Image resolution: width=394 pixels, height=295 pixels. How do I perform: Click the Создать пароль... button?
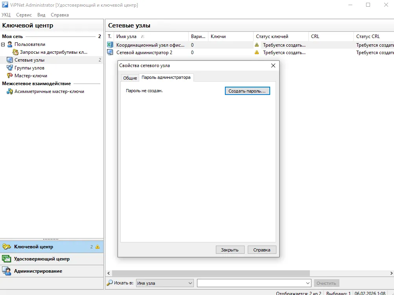(247, 91)
